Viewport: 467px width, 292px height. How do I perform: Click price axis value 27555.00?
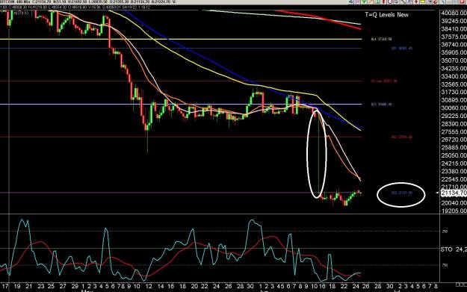(x=454, y=132)
